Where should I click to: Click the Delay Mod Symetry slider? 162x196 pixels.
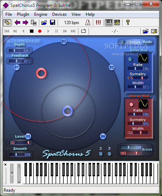point(138,78)
